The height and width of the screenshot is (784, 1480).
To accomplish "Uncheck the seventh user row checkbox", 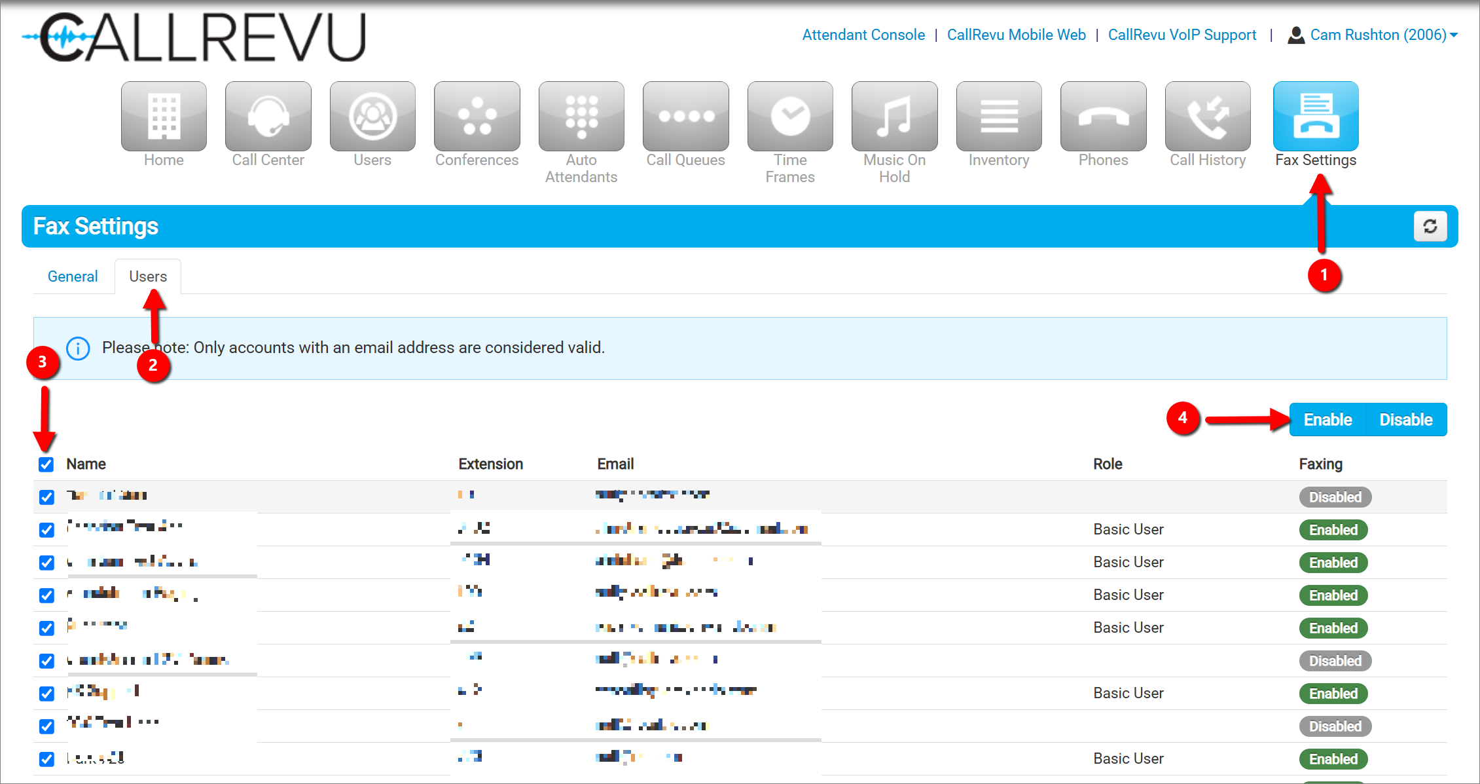I will 46,694.
